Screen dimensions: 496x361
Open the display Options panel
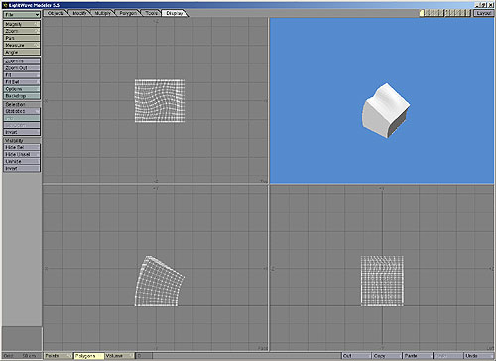tap(22, 89)
